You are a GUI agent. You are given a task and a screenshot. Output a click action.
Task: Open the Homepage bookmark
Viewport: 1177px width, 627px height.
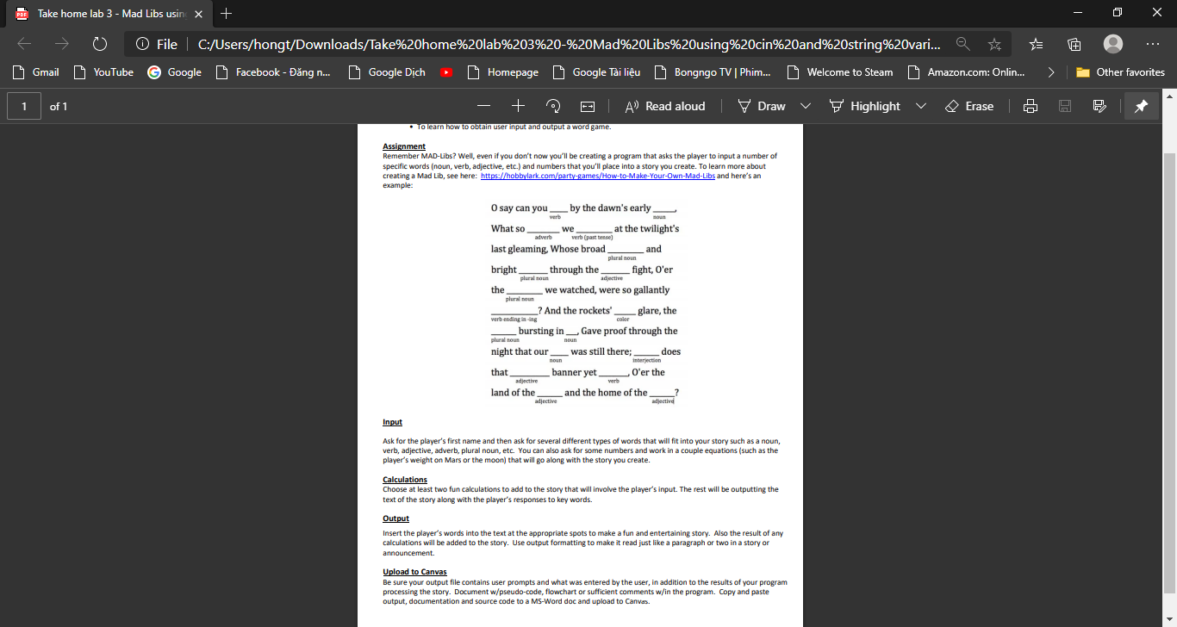pyautogui.click(x=502, y=72)
